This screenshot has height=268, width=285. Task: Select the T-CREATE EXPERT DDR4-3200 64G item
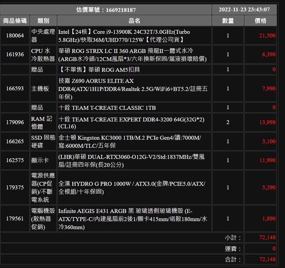[x=134, y=123]
